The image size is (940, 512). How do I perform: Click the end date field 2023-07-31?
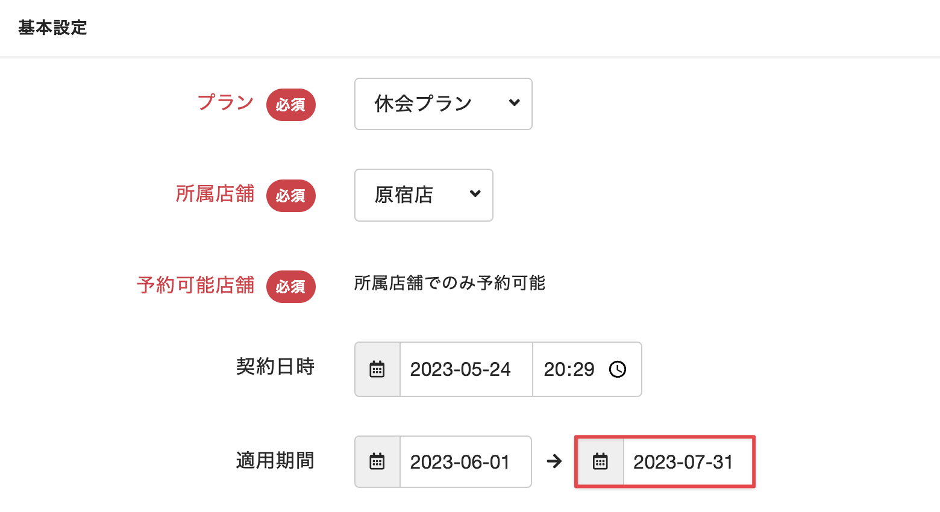(x=683, y=462)
